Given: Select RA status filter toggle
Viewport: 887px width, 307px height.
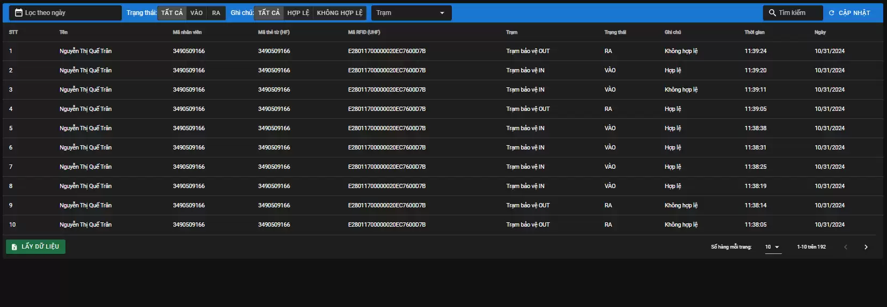Looking at the screenshot, I should [x=216, y=13].
